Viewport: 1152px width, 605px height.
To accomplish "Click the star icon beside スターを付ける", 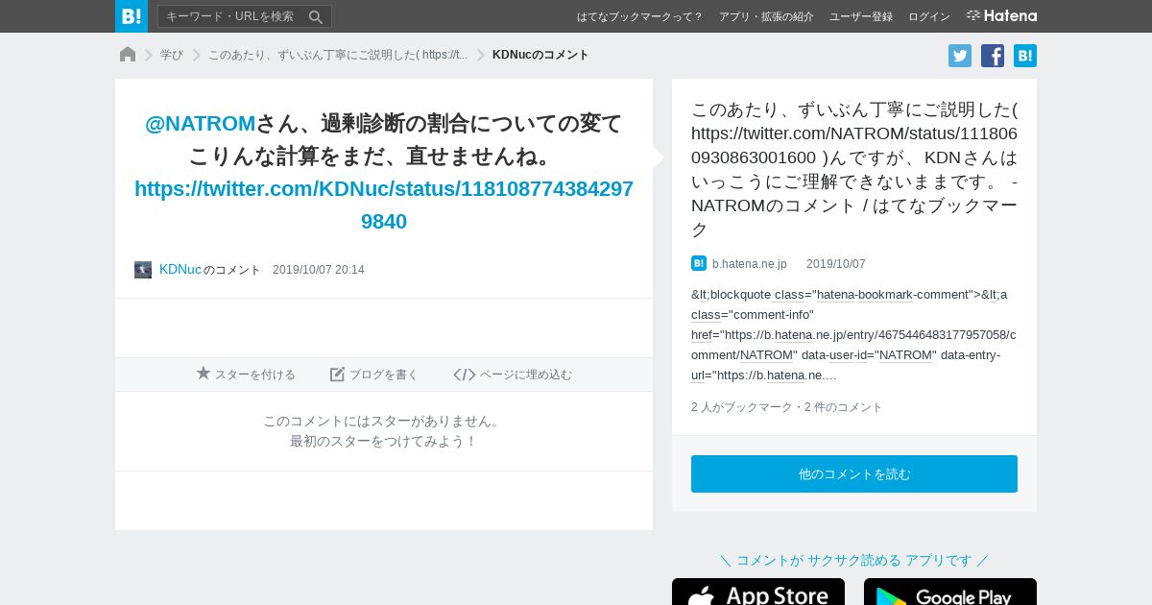I will [x=204, y=374].
